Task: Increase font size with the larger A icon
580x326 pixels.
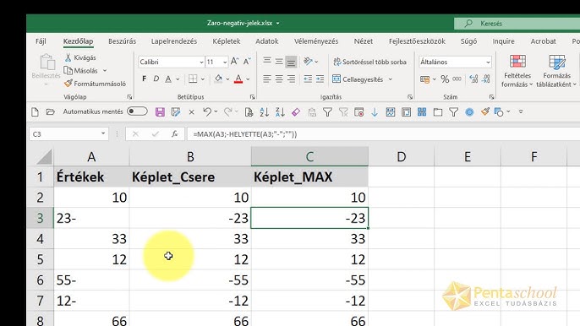Action: (x=234, y=62)
